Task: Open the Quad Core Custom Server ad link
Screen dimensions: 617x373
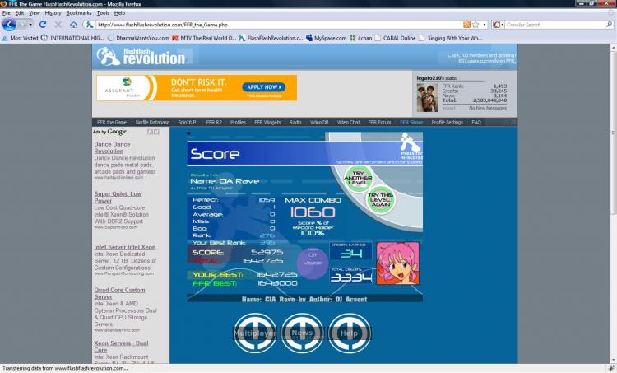Action: coord(119,293)
